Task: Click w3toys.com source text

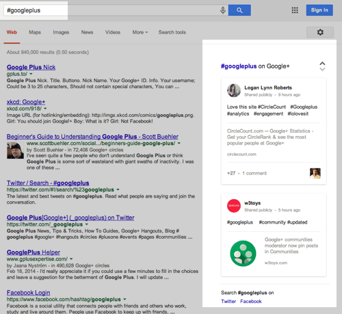Action: (276, 263)
